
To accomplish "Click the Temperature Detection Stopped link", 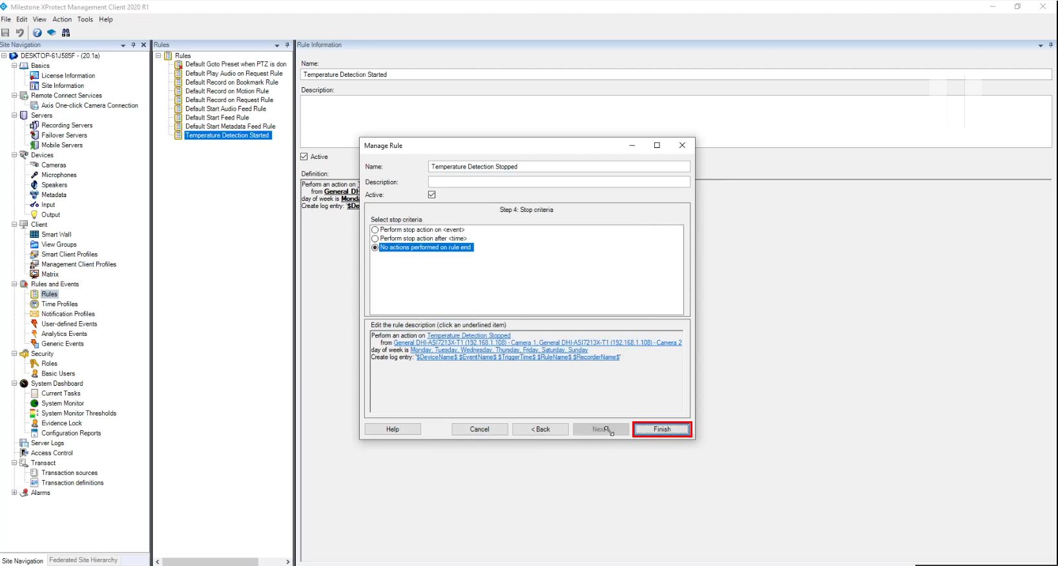I will click(468, 336).
